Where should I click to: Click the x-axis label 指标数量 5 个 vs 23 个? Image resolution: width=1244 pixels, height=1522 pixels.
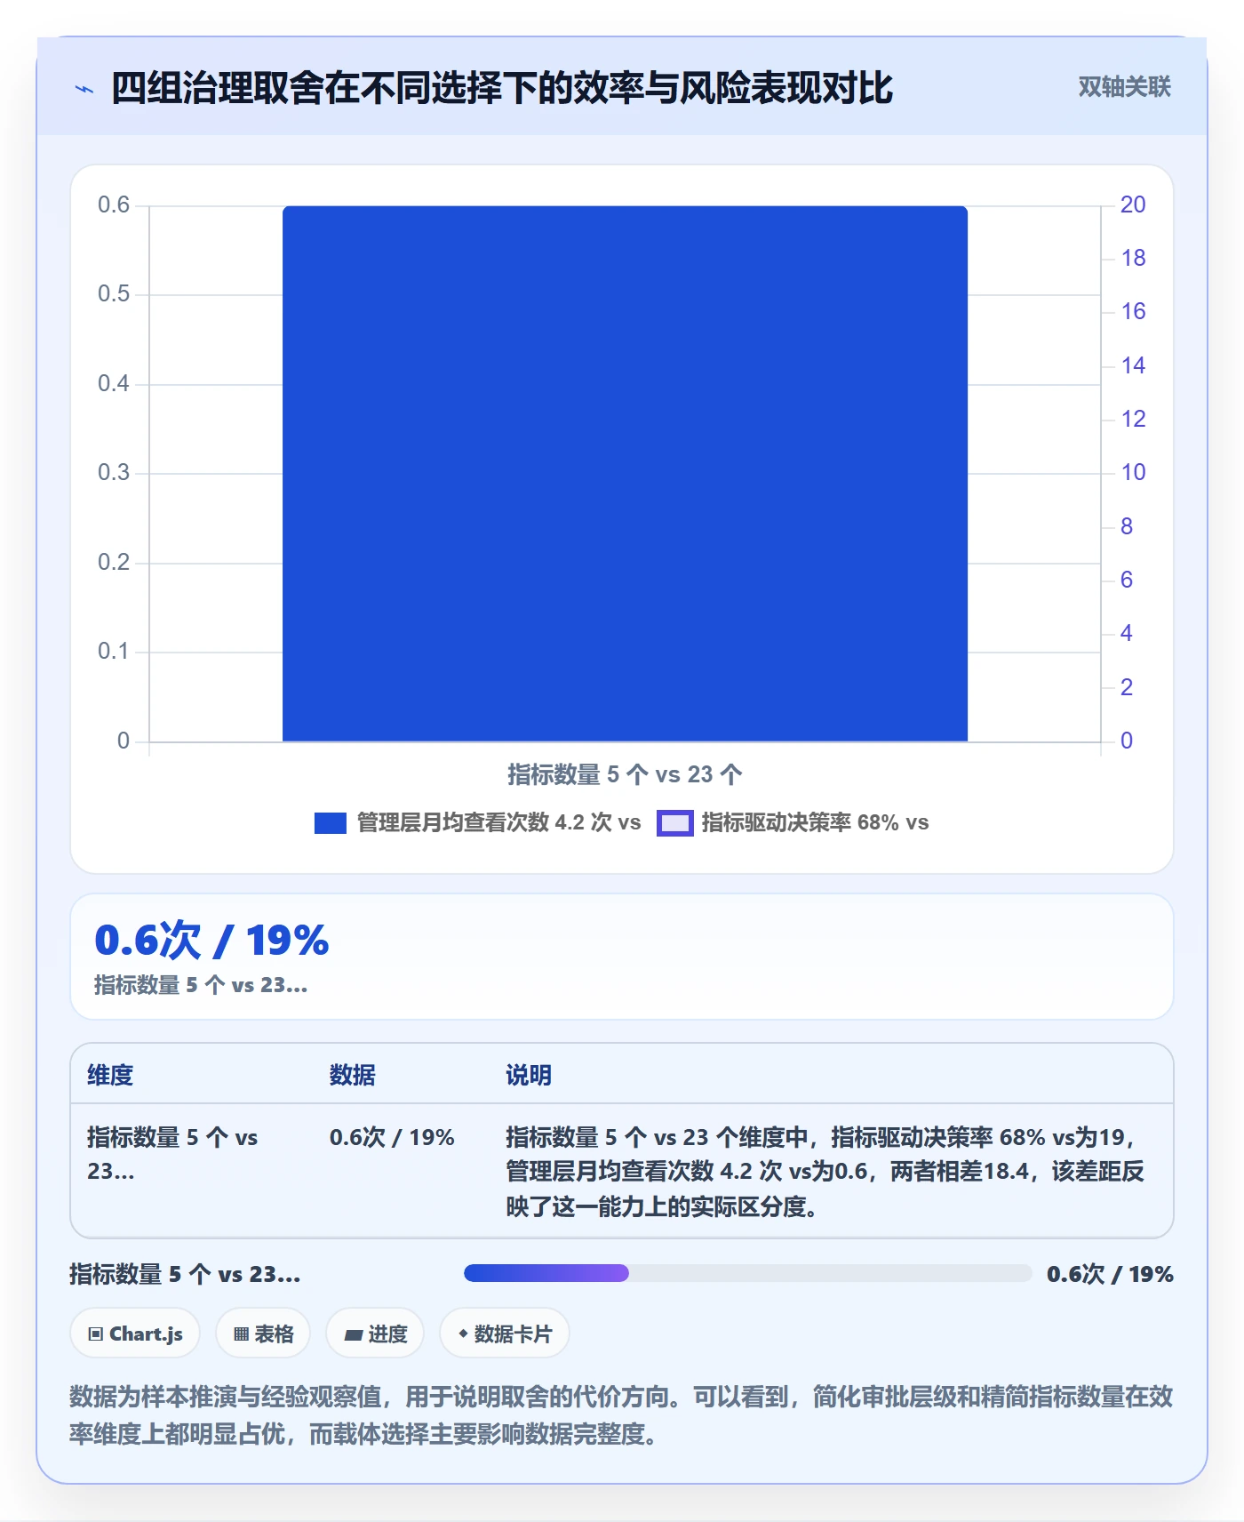(x=625, y=774)
